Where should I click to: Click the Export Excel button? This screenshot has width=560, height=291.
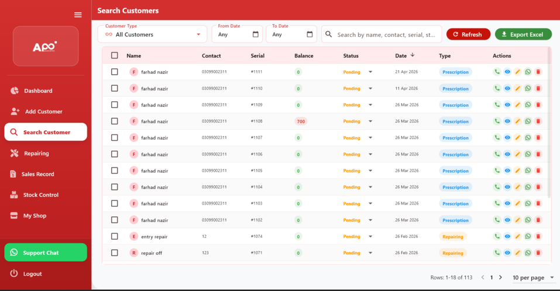click(523, 34)
